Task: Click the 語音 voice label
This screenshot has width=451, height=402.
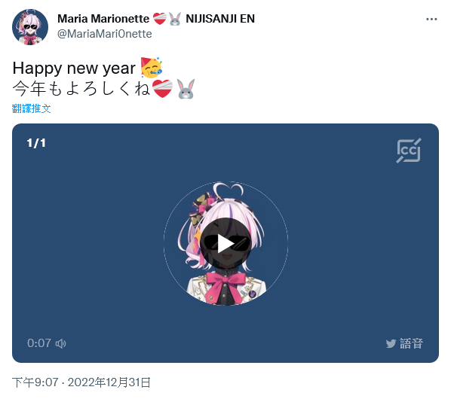Action: tap(411, 343)
